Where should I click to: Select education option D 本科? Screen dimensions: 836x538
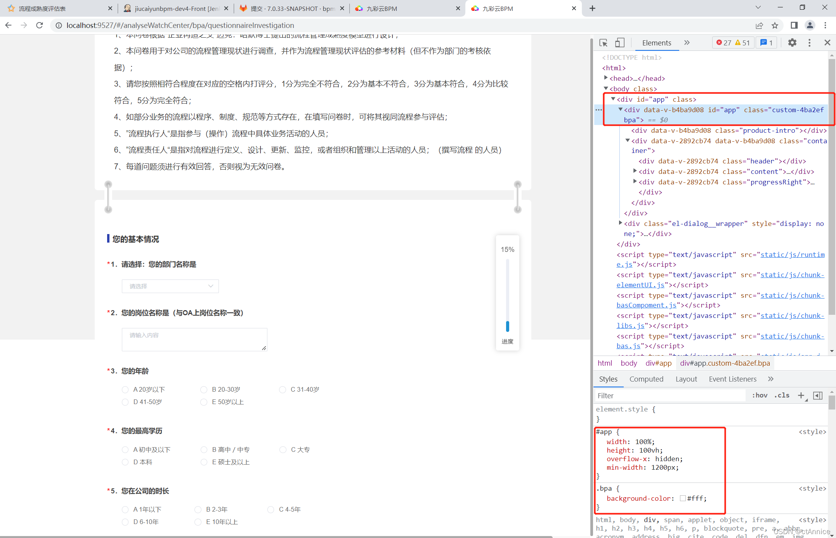(125, 462)
